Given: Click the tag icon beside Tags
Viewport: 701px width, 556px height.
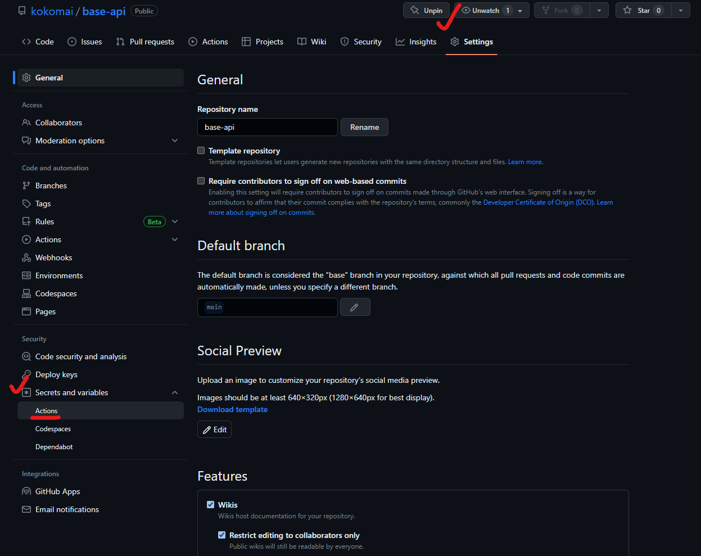Looking at the screenshot, I should [x=26, y=204].
